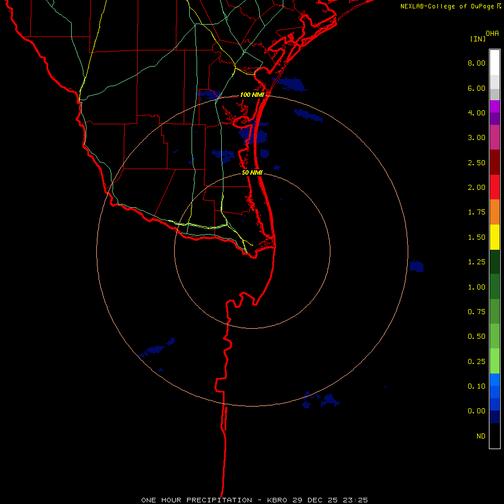Select the 1.00 legend value

point(477,287)
